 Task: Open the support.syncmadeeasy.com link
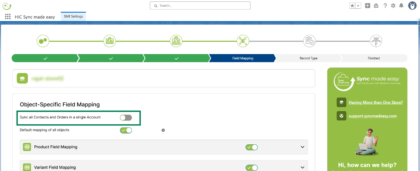(373, 116)
